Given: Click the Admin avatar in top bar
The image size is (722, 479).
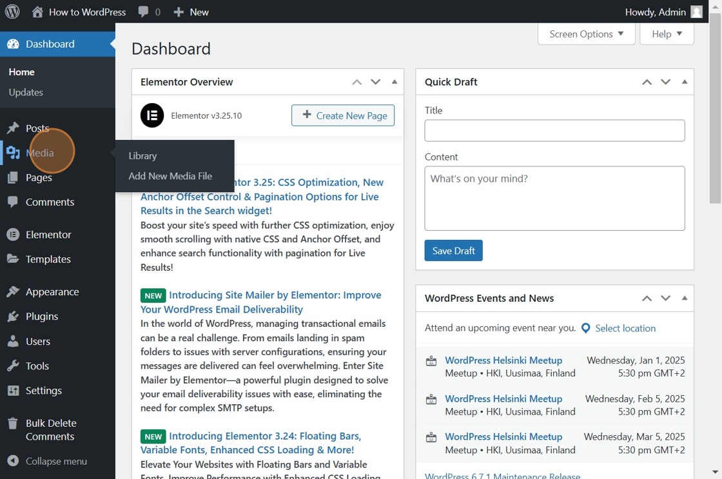Looking at the screenshot, I should tap(697, 12).
